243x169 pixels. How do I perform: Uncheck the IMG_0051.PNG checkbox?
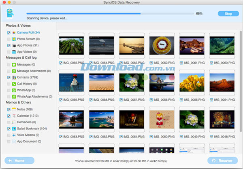[121, 137]
